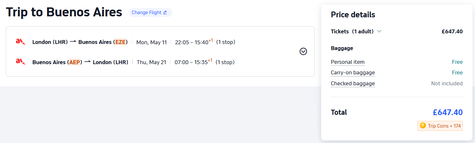Click the outbound (1 stop) label
Screen dimensions: 475x143
pyautogui.click(x=226, y=42)
